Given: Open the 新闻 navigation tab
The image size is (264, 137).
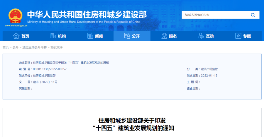Looking at the screenshot, I should [95, 36].
